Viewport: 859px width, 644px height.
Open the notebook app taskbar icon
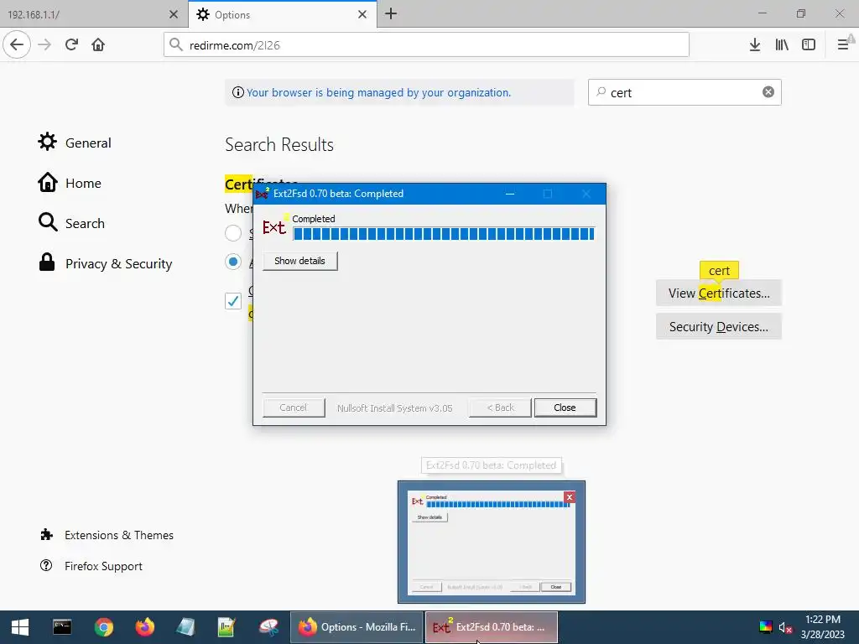pyautogui.click(x=185, y=627)
